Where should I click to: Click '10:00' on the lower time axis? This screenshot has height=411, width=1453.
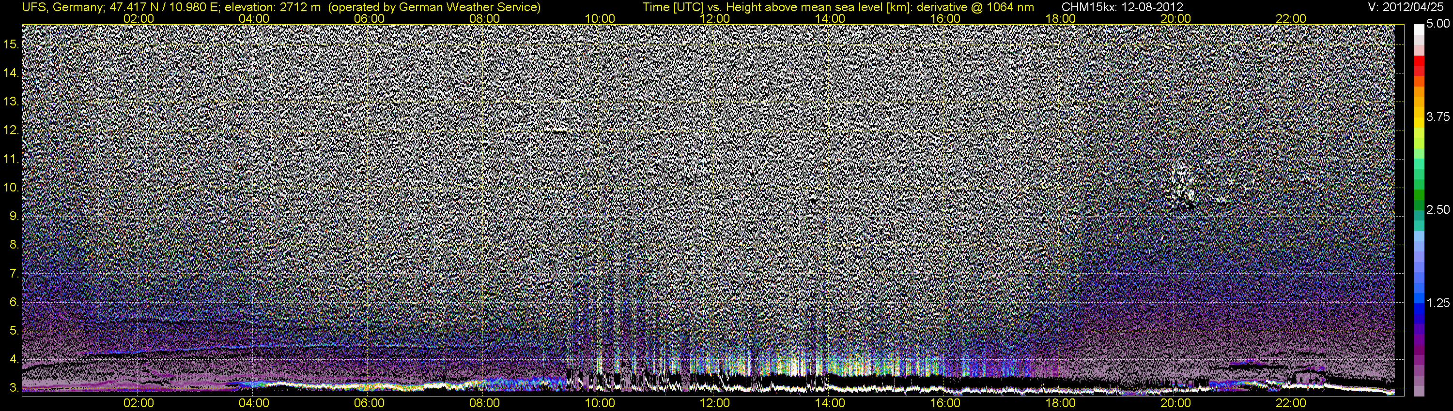(600, 403)
